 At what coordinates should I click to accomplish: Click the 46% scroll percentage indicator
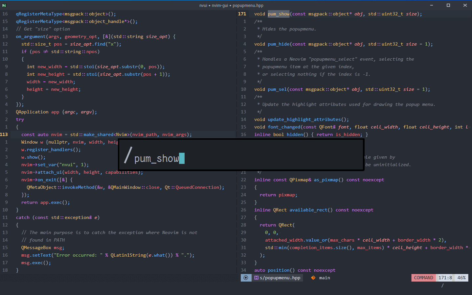point(461,278)
